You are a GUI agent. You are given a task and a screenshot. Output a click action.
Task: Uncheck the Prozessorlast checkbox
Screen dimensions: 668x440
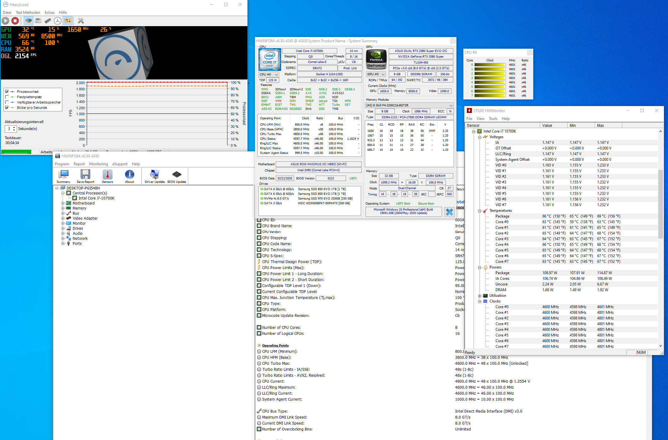pos(7,92)
